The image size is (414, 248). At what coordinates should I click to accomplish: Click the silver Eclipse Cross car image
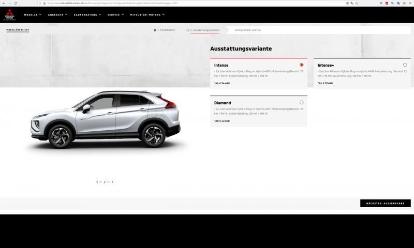click(106, 119)
